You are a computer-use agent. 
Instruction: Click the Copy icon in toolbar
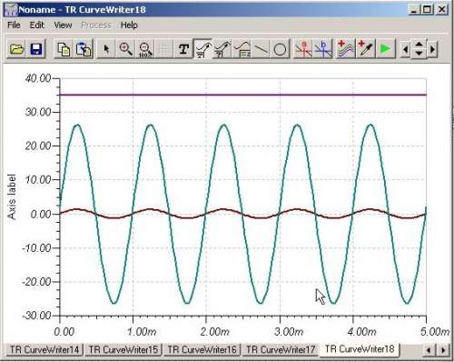pos(64,49)
